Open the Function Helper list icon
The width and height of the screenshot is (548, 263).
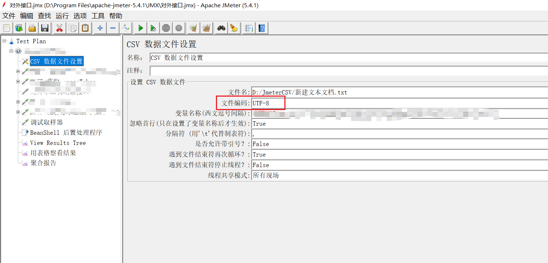click(x=249, y=28)
